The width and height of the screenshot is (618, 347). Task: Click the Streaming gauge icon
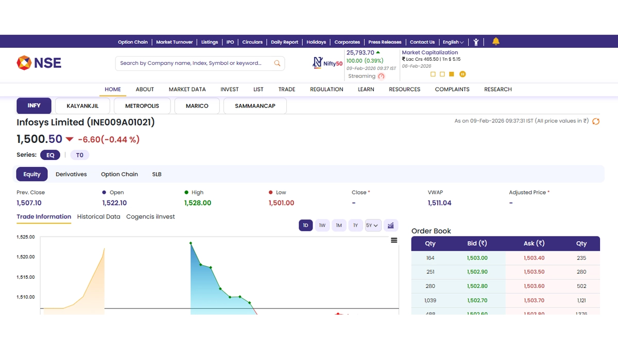coord(381,76)
